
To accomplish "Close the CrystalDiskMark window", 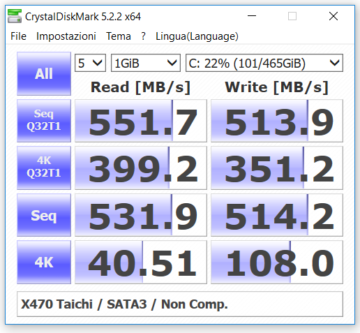I will pos(333,16).
